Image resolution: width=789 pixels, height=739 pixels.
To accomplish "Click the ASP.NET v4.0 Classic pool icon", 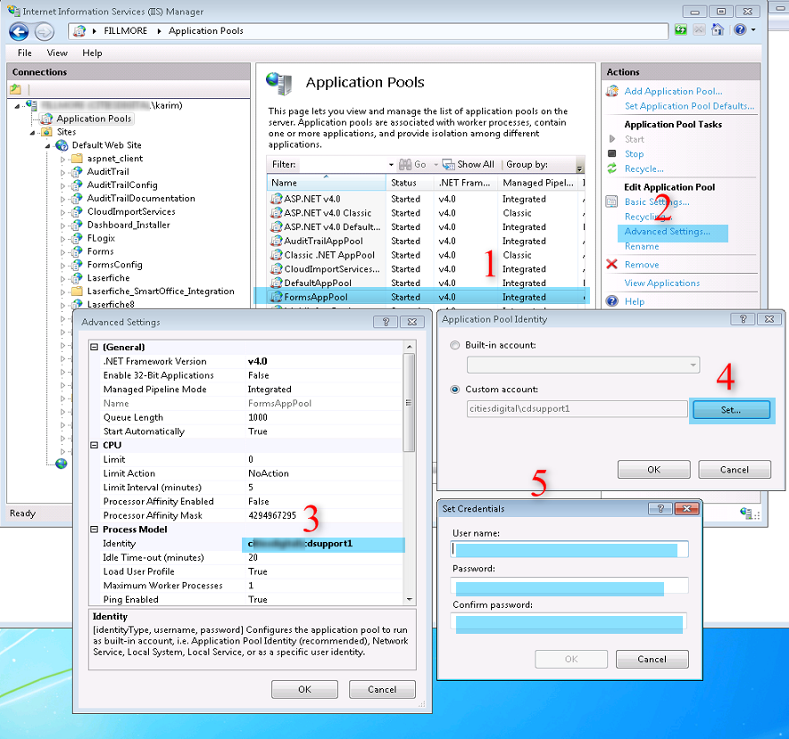I will [x=277, y=213].
